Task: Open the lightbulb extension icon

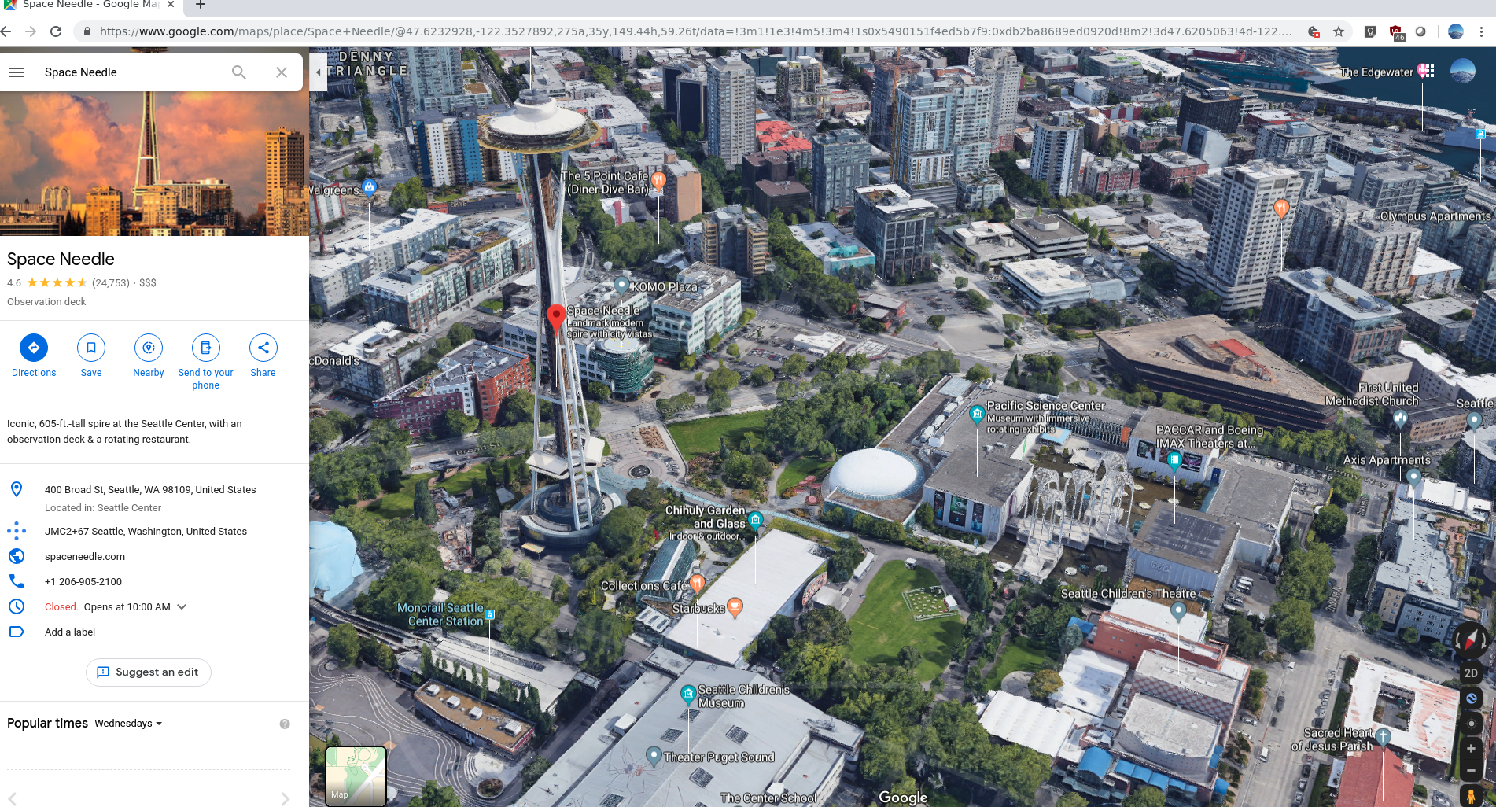Action: tap(1370, 31)
